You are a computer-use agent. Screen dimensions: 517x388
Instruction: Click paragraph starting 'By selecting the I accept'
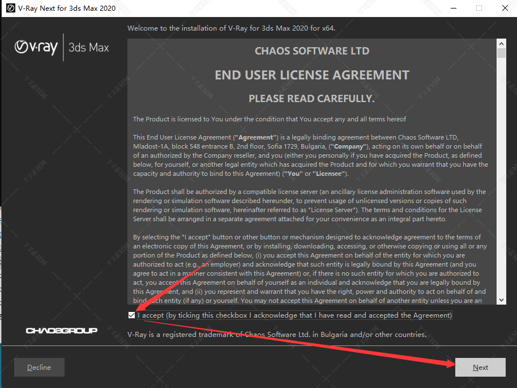[310, 269]
